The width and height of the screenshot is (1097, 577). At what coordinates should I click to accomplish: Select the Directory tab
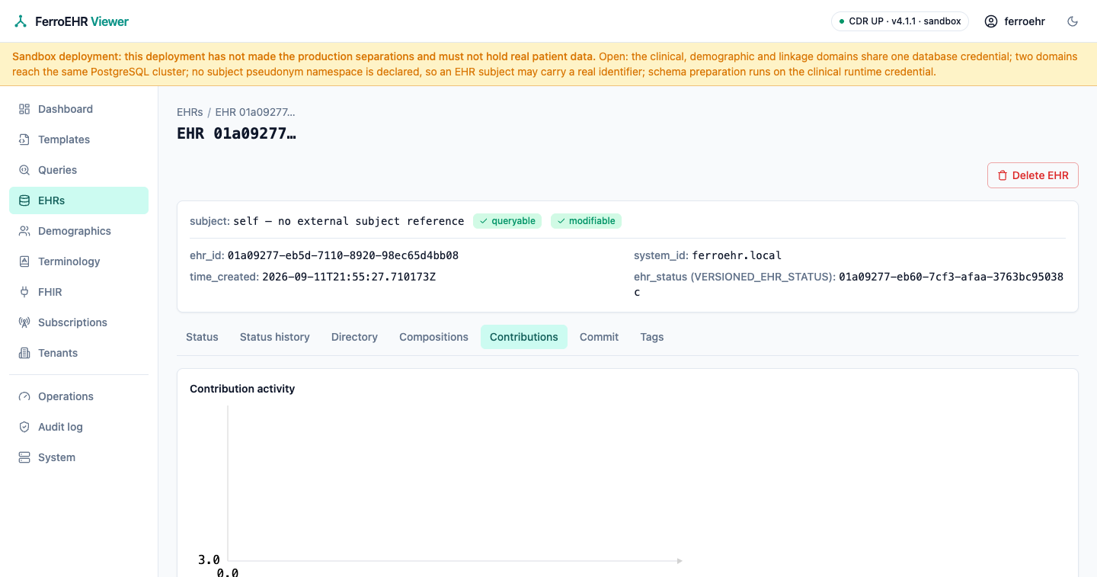coord(354,337)
